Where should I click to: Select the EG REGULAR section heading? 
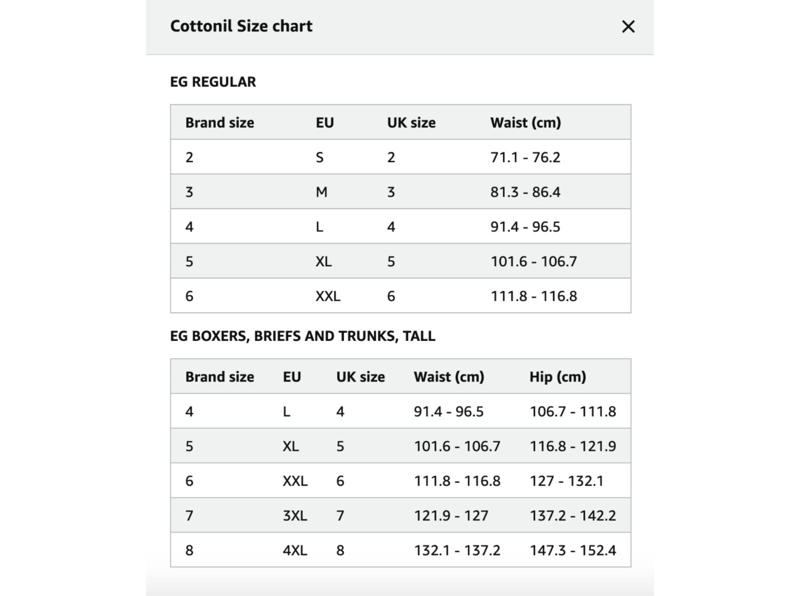(213, 82)
